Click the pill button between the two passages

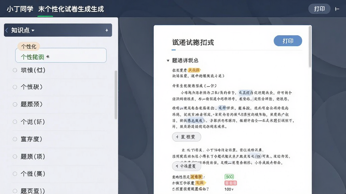(x=187, y=137)
